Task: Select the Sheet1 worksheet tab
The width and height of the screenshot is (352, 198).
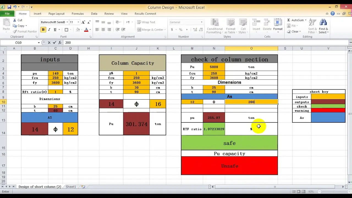Action: click(x=71, y=187)
